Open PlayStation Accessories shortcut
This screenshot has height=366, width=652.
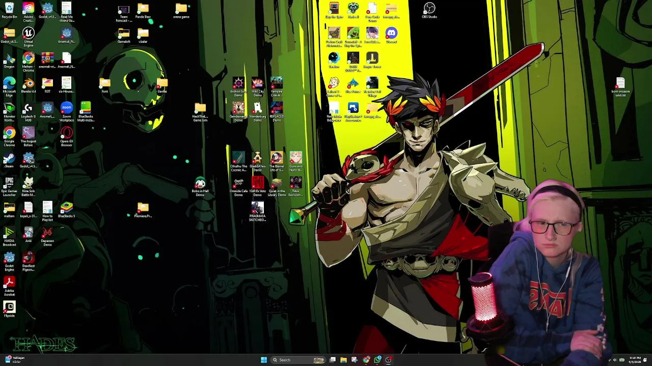coord(353,112)
